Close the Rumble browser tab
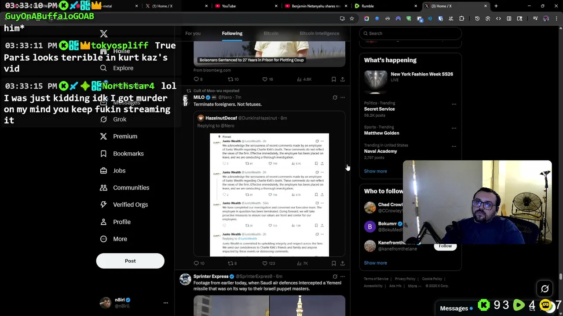Viewport: 563px width, 316px height. tap(416, 6)
